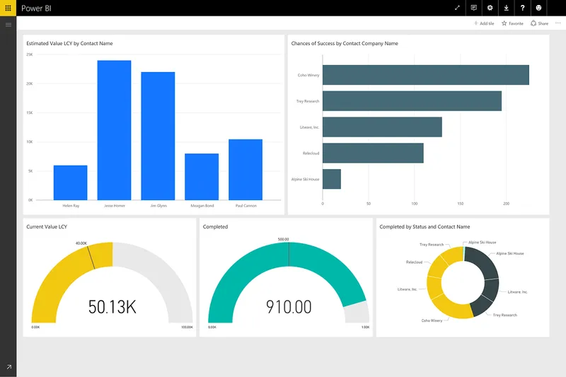Open the Current Value LCY tile title
The width and height of the screenshot is (566, 377).
tap(47, 226)
